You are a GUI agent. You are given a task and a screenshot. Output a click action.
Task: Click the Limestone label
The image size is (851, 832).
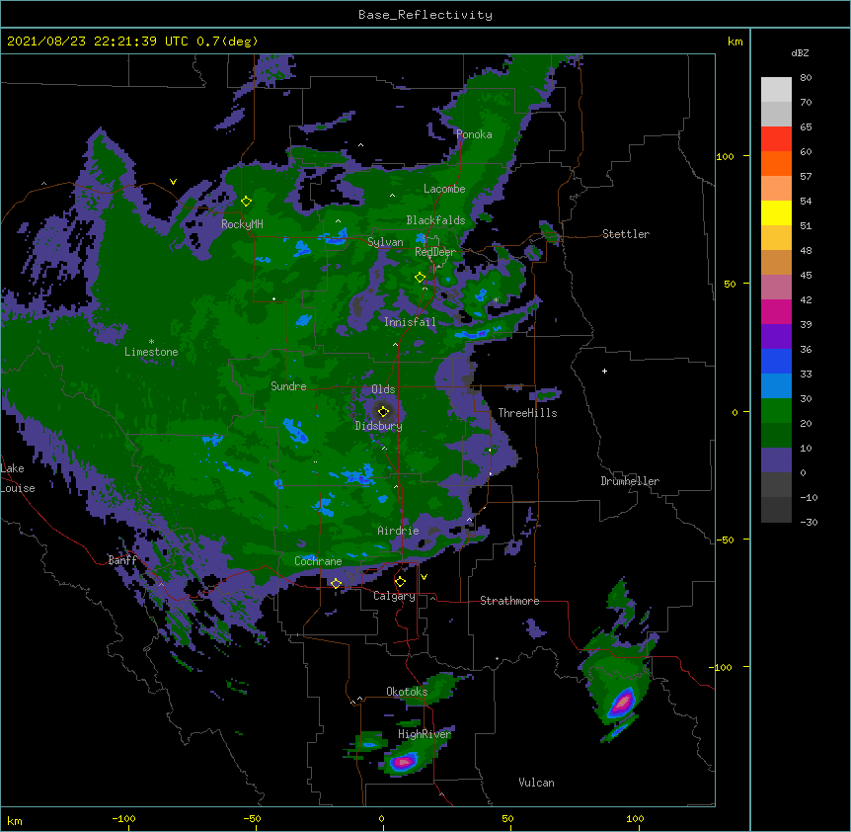point(151,352)
